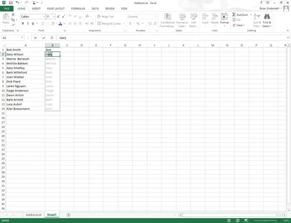
Task: Toggle Italic formatting
Action: click(28, 23)
